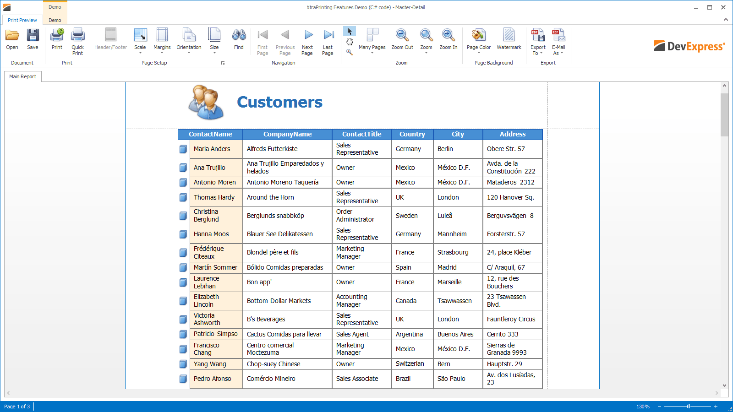Click the DevExpress logo link
Image resolution: width=733 pixels, height=412 pixels.
[689, 46]
